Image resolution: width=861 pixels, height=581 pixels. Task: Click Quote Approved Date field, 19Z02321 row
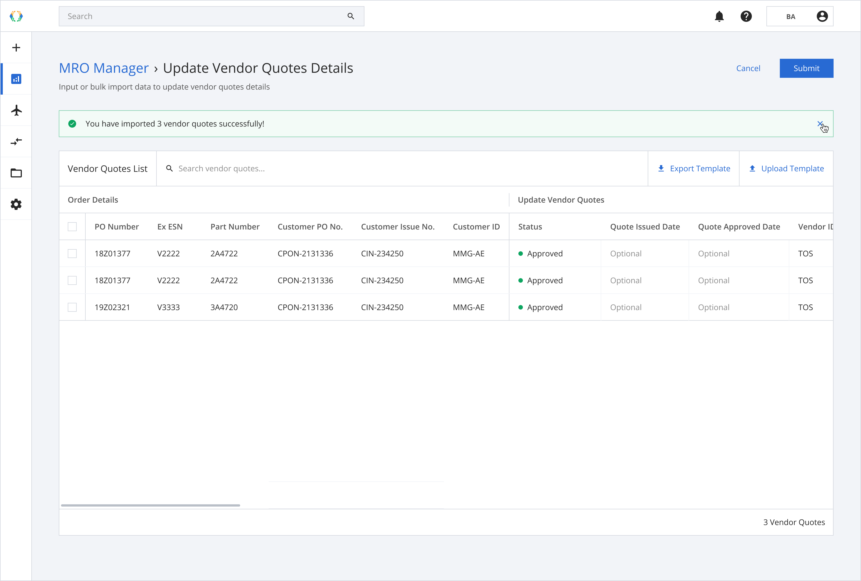coord(738,307)
